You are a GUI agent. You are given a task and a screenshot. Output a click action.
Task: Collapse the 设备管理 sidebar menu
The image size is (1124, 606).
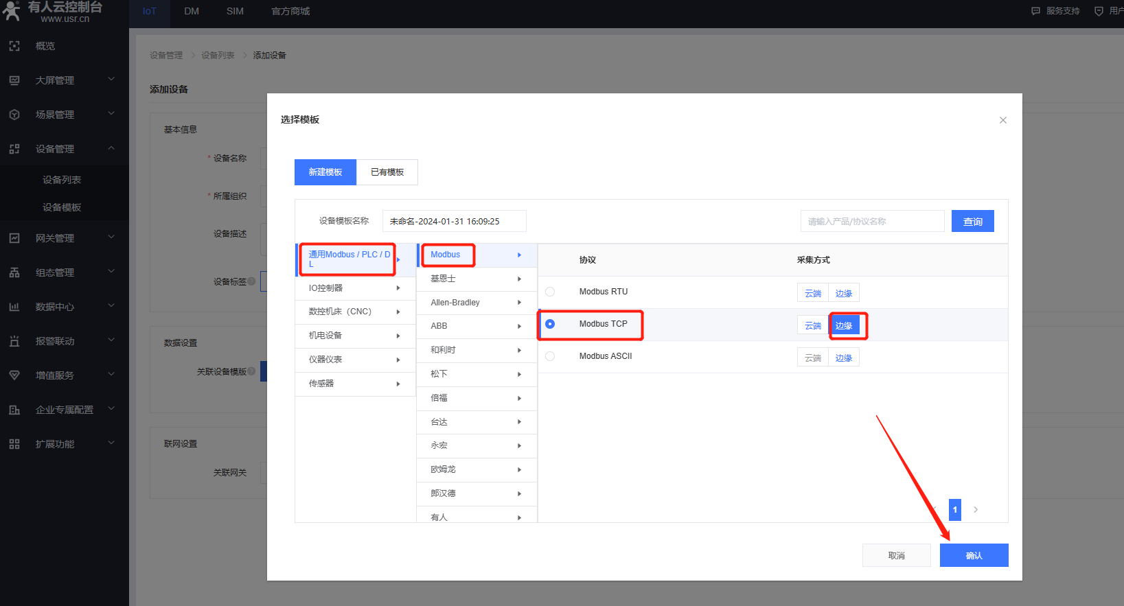tap(111, 148)
